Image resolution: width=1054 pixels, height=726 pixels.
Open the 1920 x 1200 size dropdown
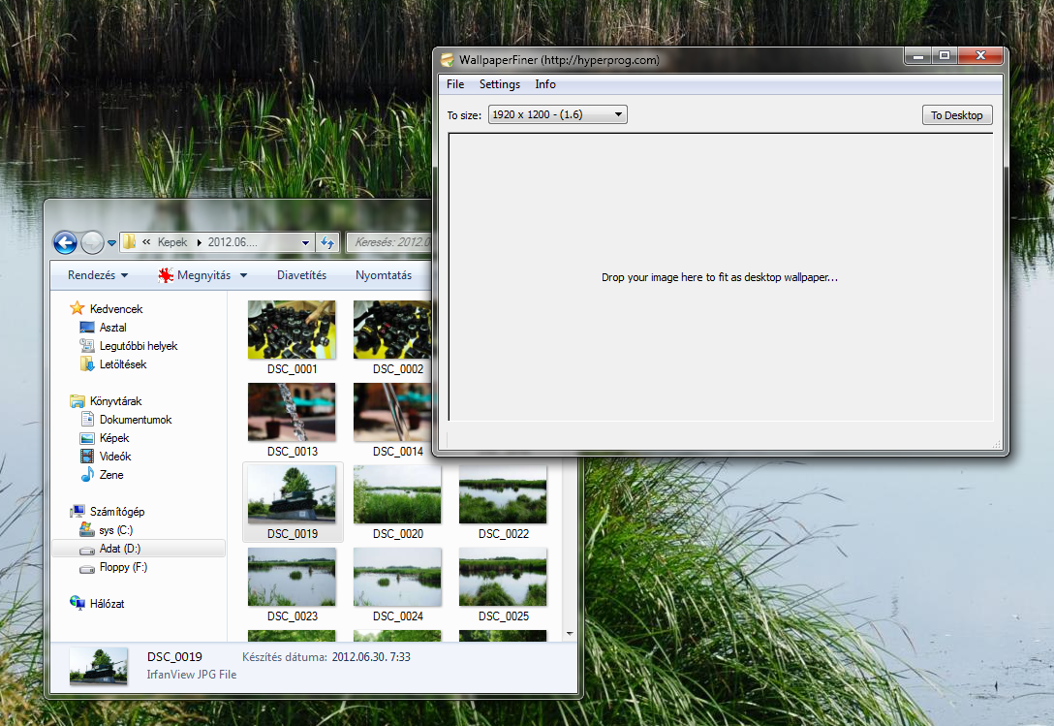(618, 113)
